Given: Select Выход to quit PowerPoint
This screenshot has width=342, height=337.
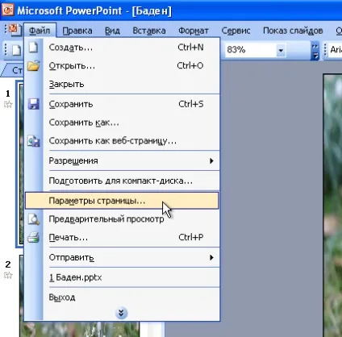Looking at the screenshot, I should [x=122, y=297].
